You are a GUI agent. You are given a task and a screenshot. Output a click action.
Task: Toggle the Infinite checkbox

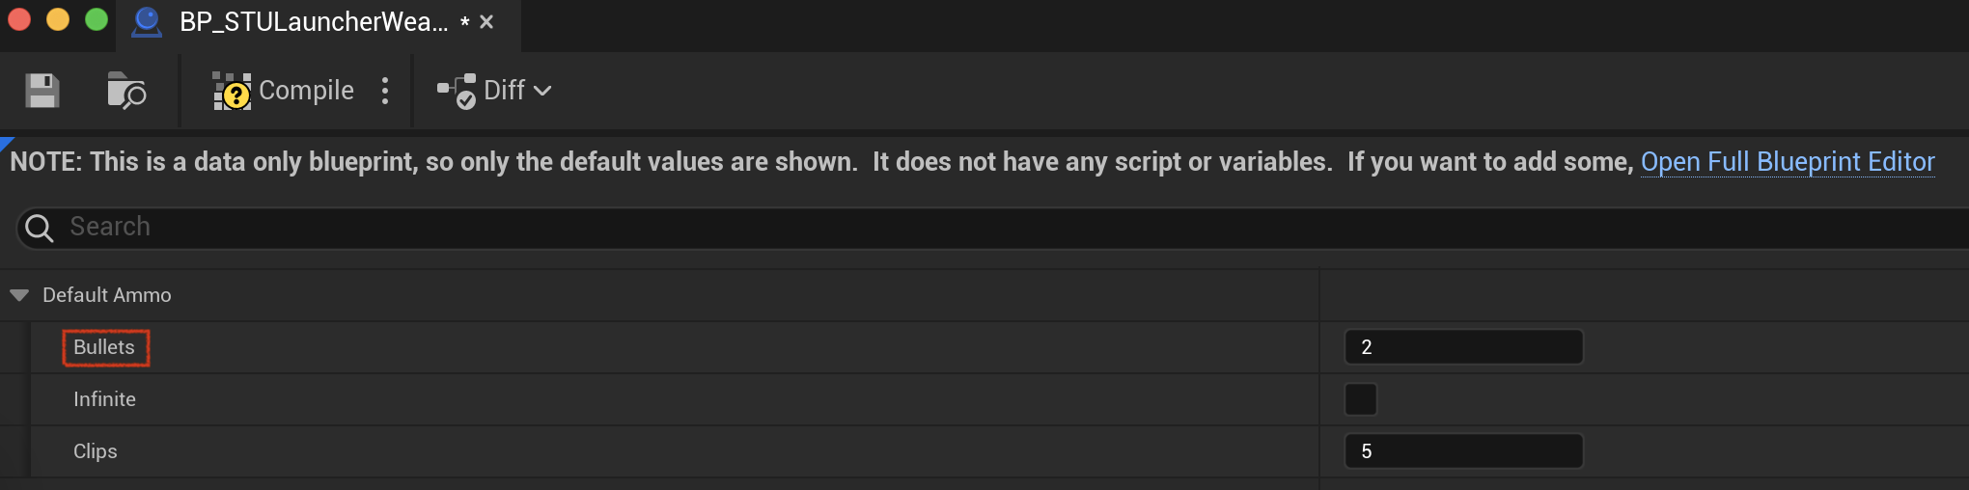(1361, 399)
